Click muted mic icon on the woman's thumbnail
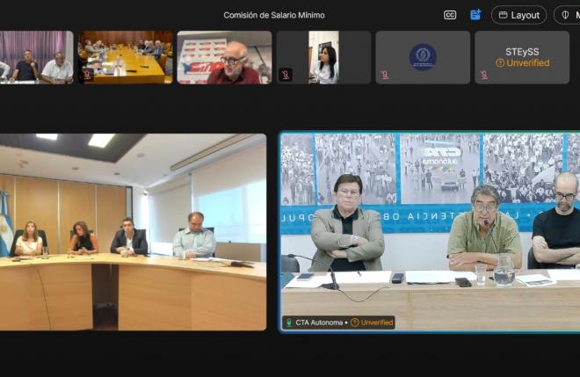 tap(286, 76)
